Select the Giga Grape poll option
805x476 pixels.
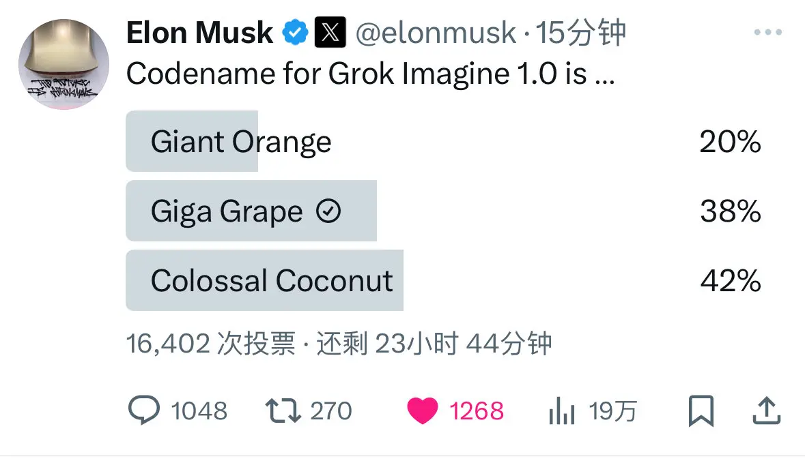(225, 211)
